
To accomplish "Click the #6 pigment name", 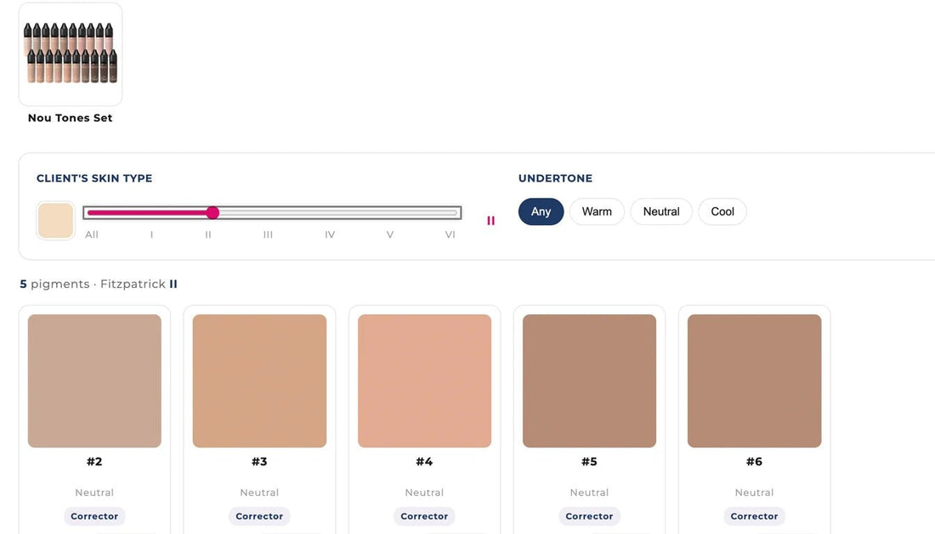I will [x=754, y=461].
